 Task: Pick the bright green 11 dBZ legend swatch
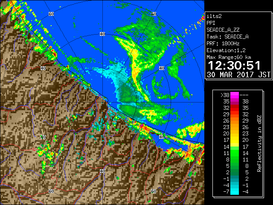(235, 153)
